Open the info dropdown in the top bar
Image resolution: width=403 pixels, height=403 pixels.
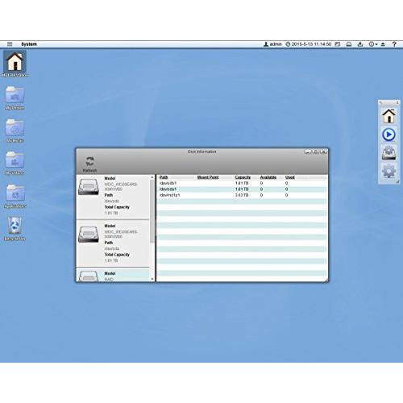[x=373, y=44]
